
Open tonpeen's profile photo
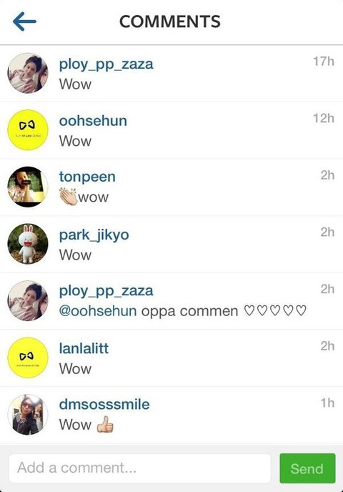coord(28,187)
